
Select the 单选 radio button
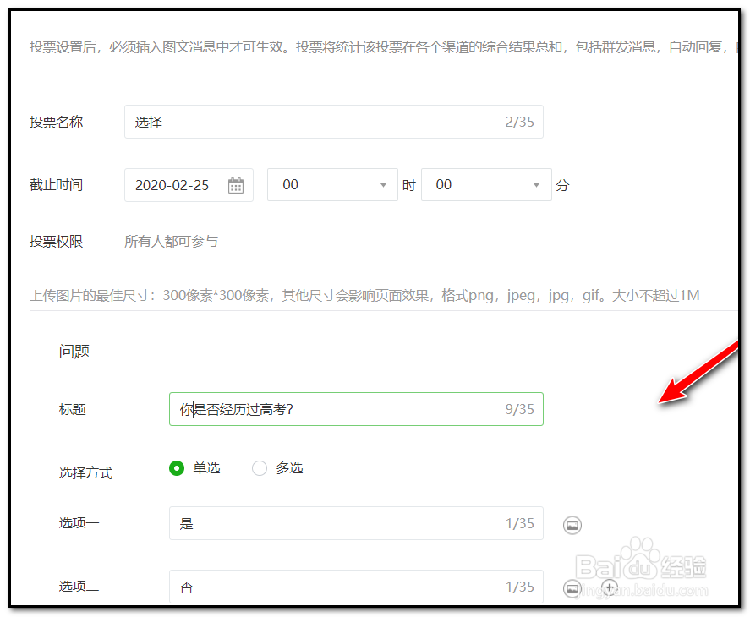(177, 468)
